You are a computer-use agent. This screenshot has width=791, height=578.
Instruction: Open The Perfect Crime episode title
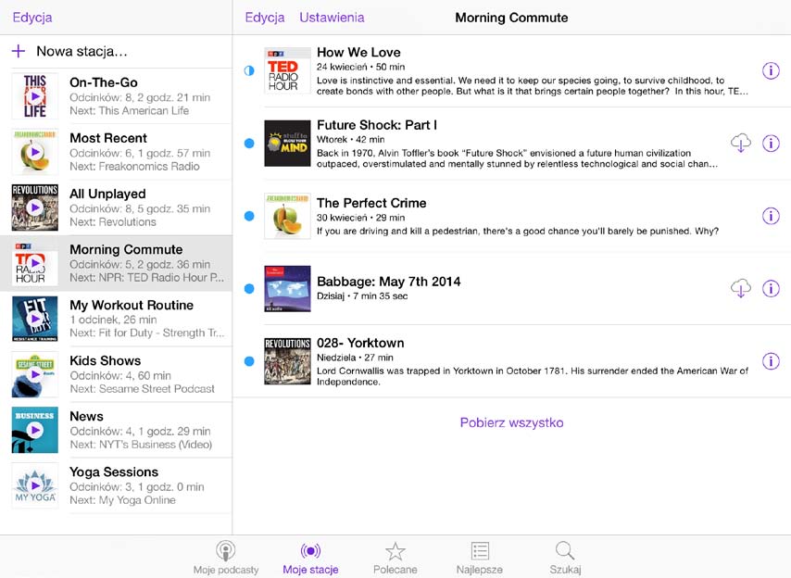[x=371, y=203]
